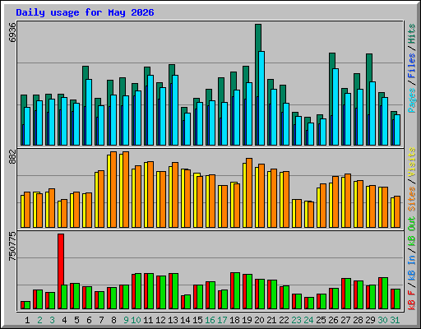Click day label 29 on x-axis

(x=370, y=320)
